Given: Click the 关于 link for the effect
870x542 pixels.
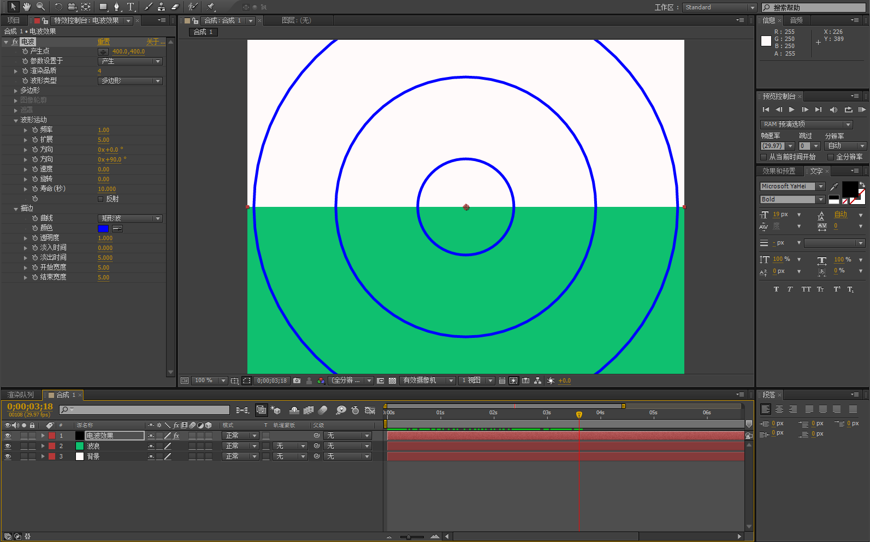Looking at the screenshot, I should 155,42.
